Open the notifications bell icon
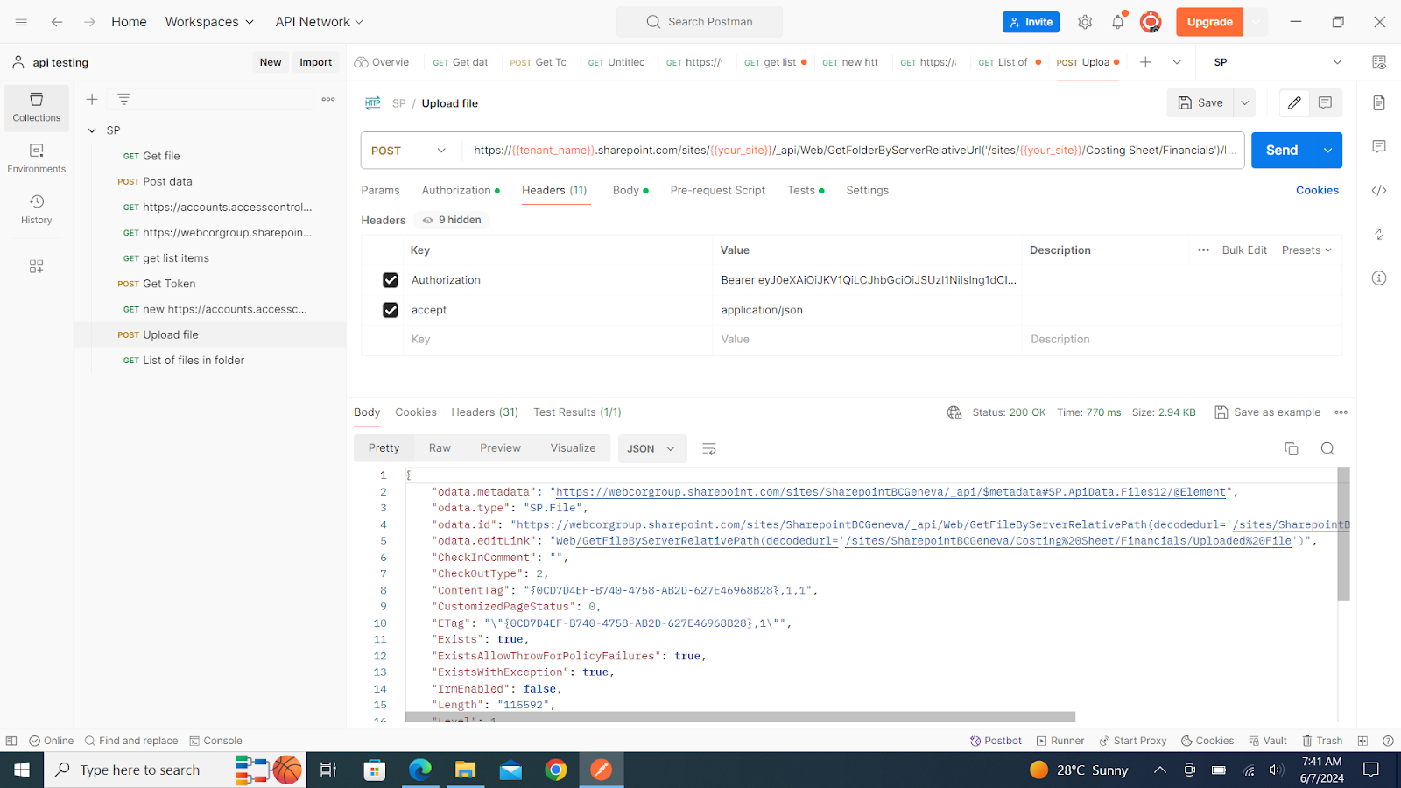The height and width of the screenshot is (788, 1401). pyautogui.click(x=1118, y=22)
